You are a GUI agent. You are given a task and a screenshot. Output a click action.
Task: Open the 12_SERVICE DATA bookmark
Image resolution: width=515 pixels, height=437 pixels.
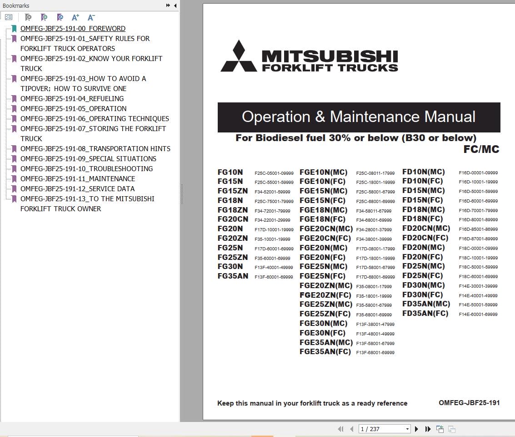[x=78, y=189]
